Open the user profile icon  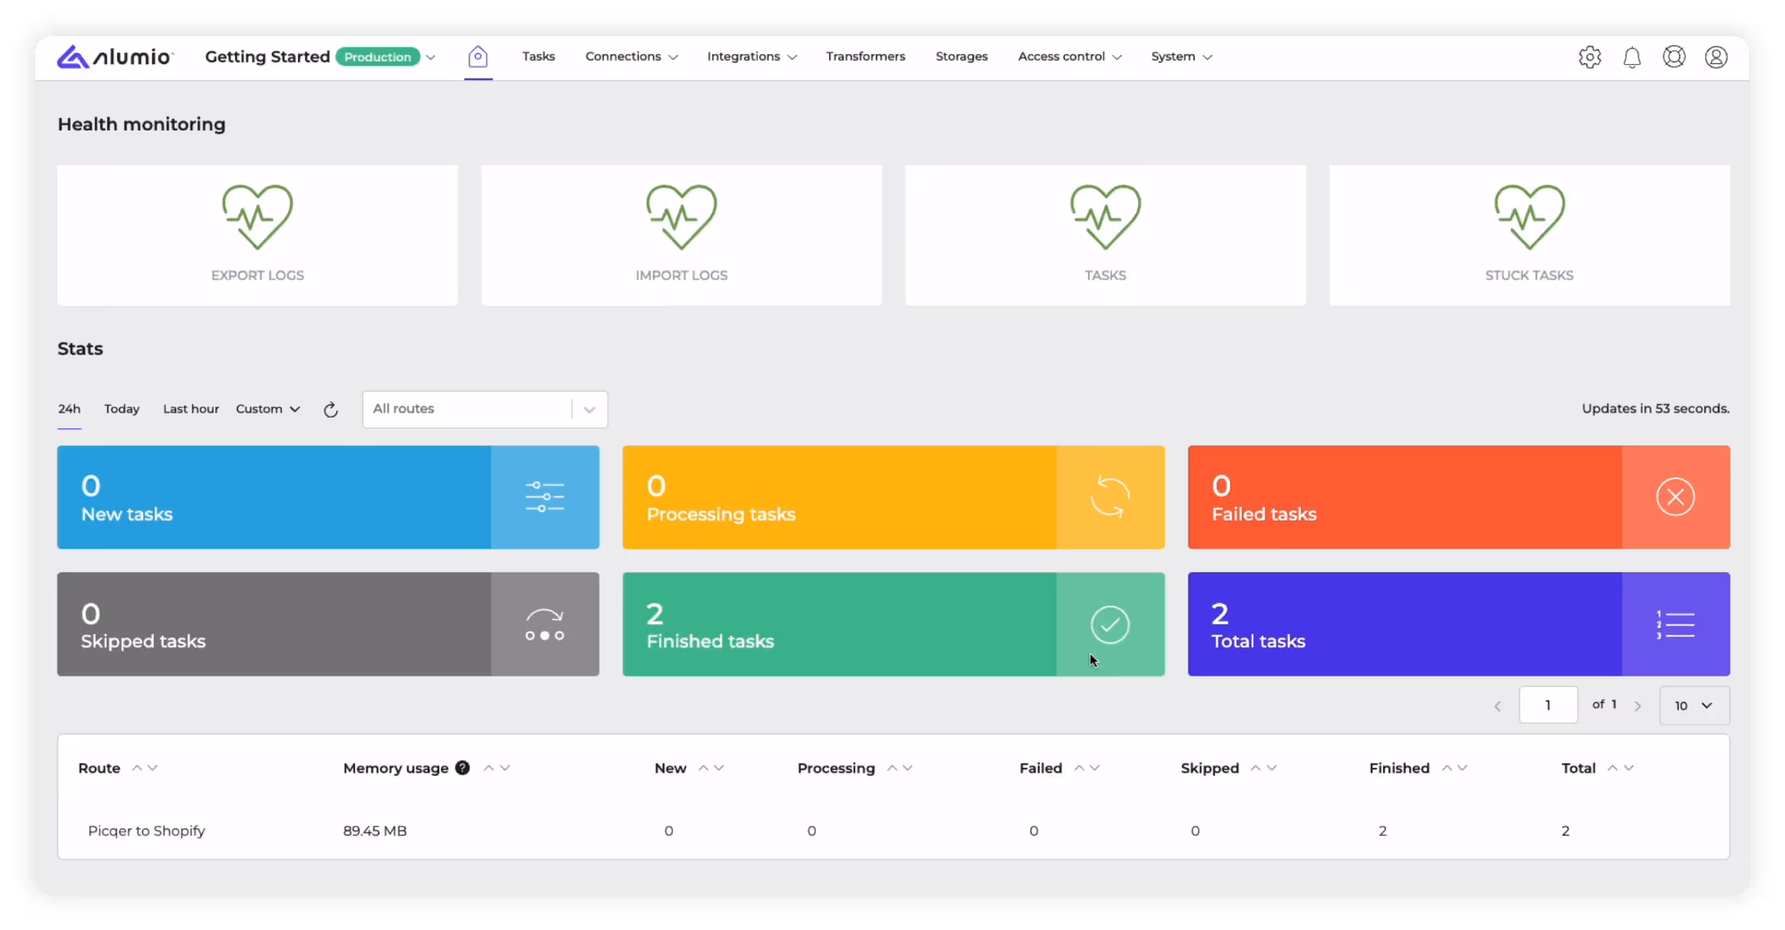(1715, 57)
